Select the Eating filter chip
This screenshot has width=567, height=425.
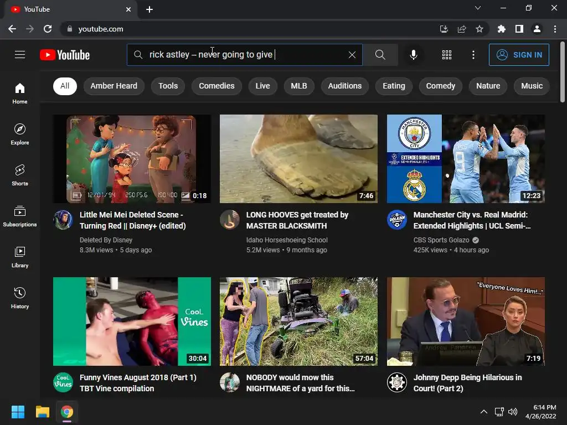pyautogui.click(x=394, y=86)
